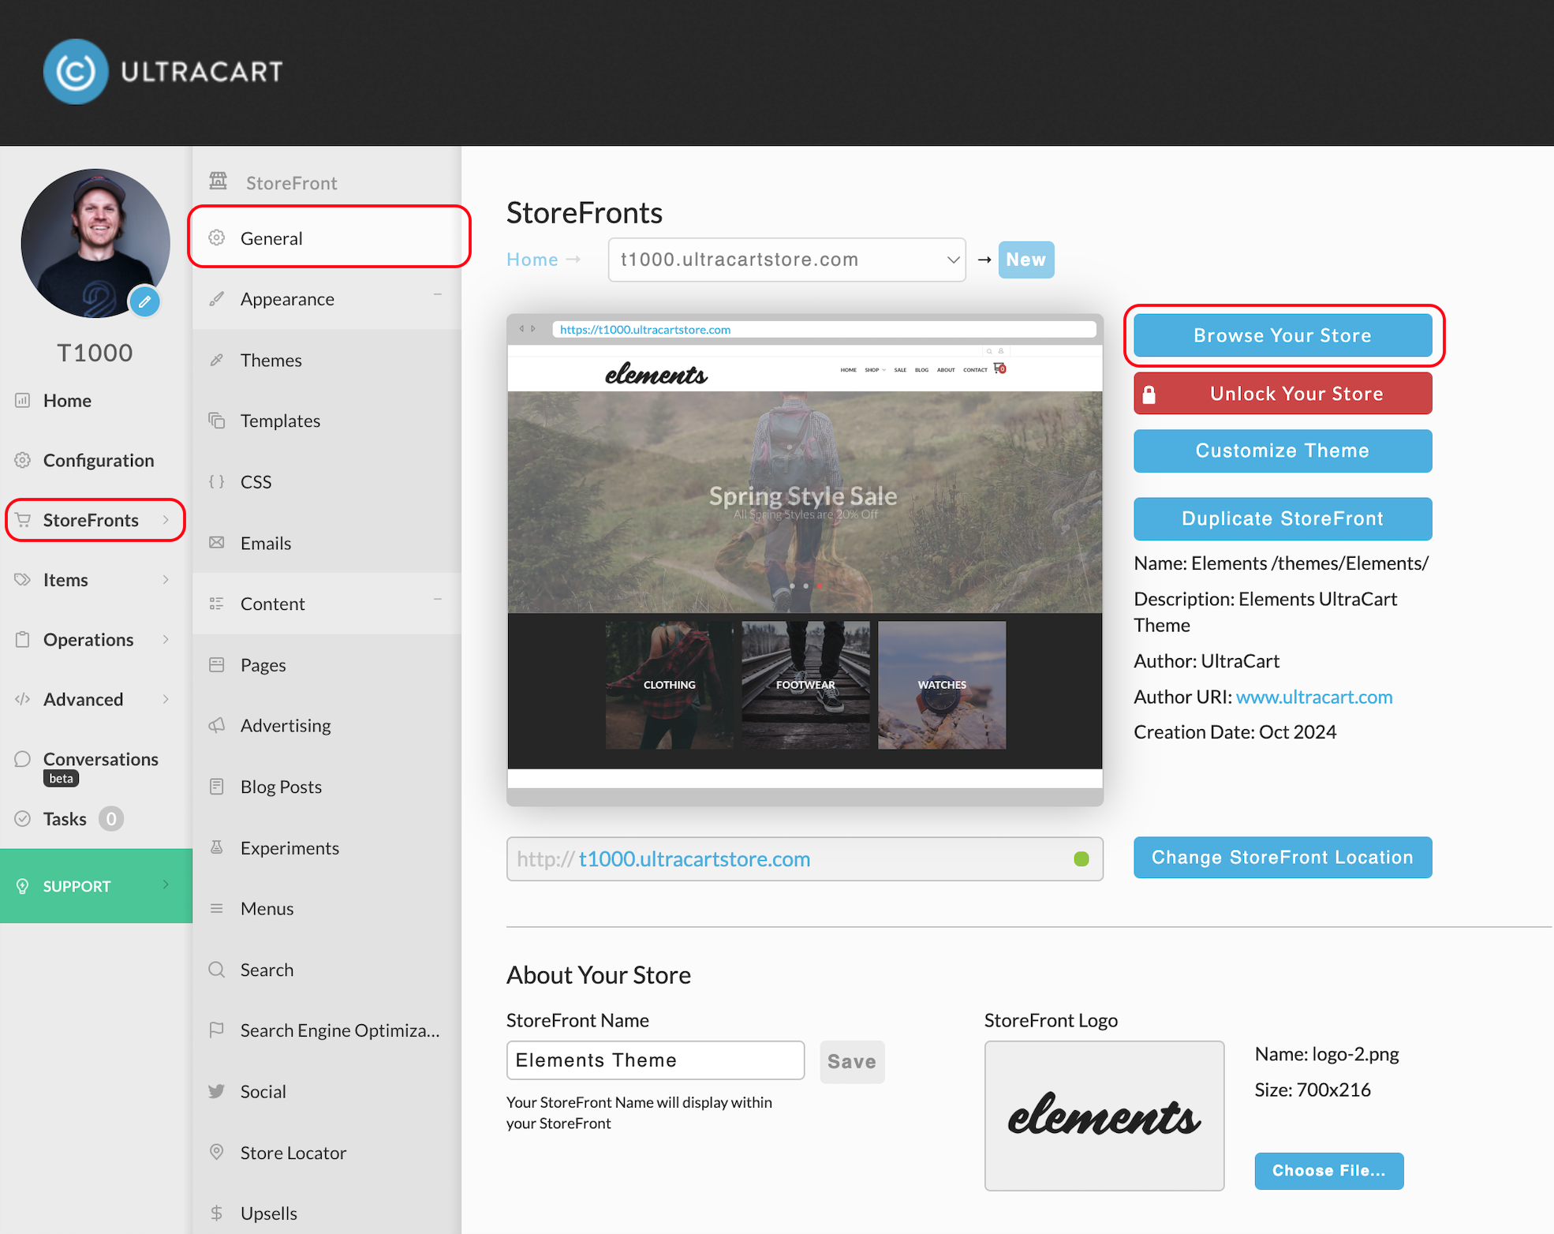
Task: Click the curly braces icon beside CSS
Action: [217, 481]
